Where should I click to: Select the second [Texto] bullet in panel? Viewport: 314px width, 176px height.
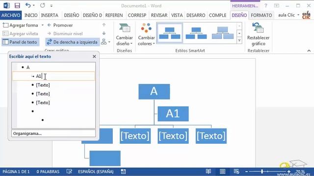(x=43, y=94)
